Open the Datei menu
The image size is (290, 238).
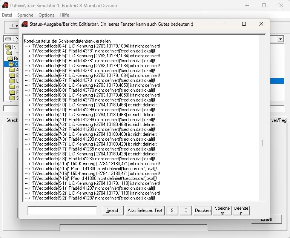(7, 15)
